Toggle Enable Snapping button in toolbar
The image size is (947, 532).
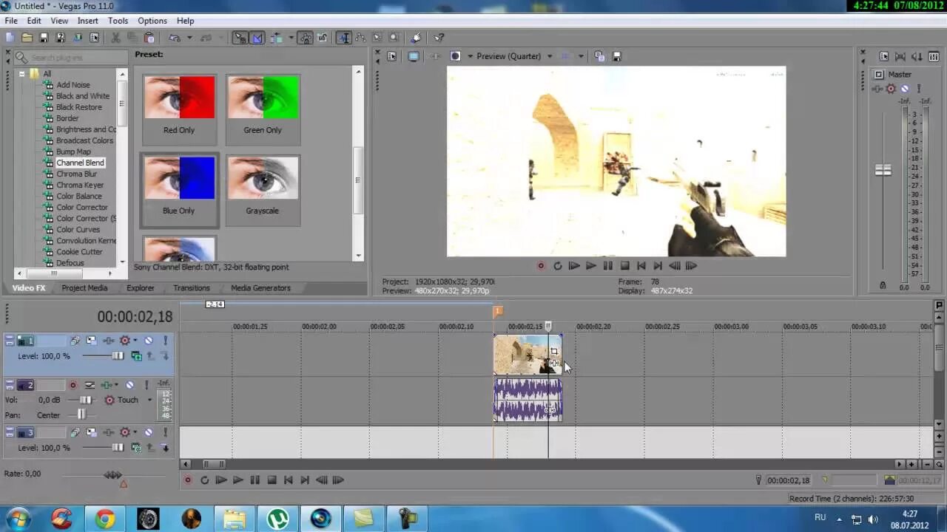coord(240,38)
